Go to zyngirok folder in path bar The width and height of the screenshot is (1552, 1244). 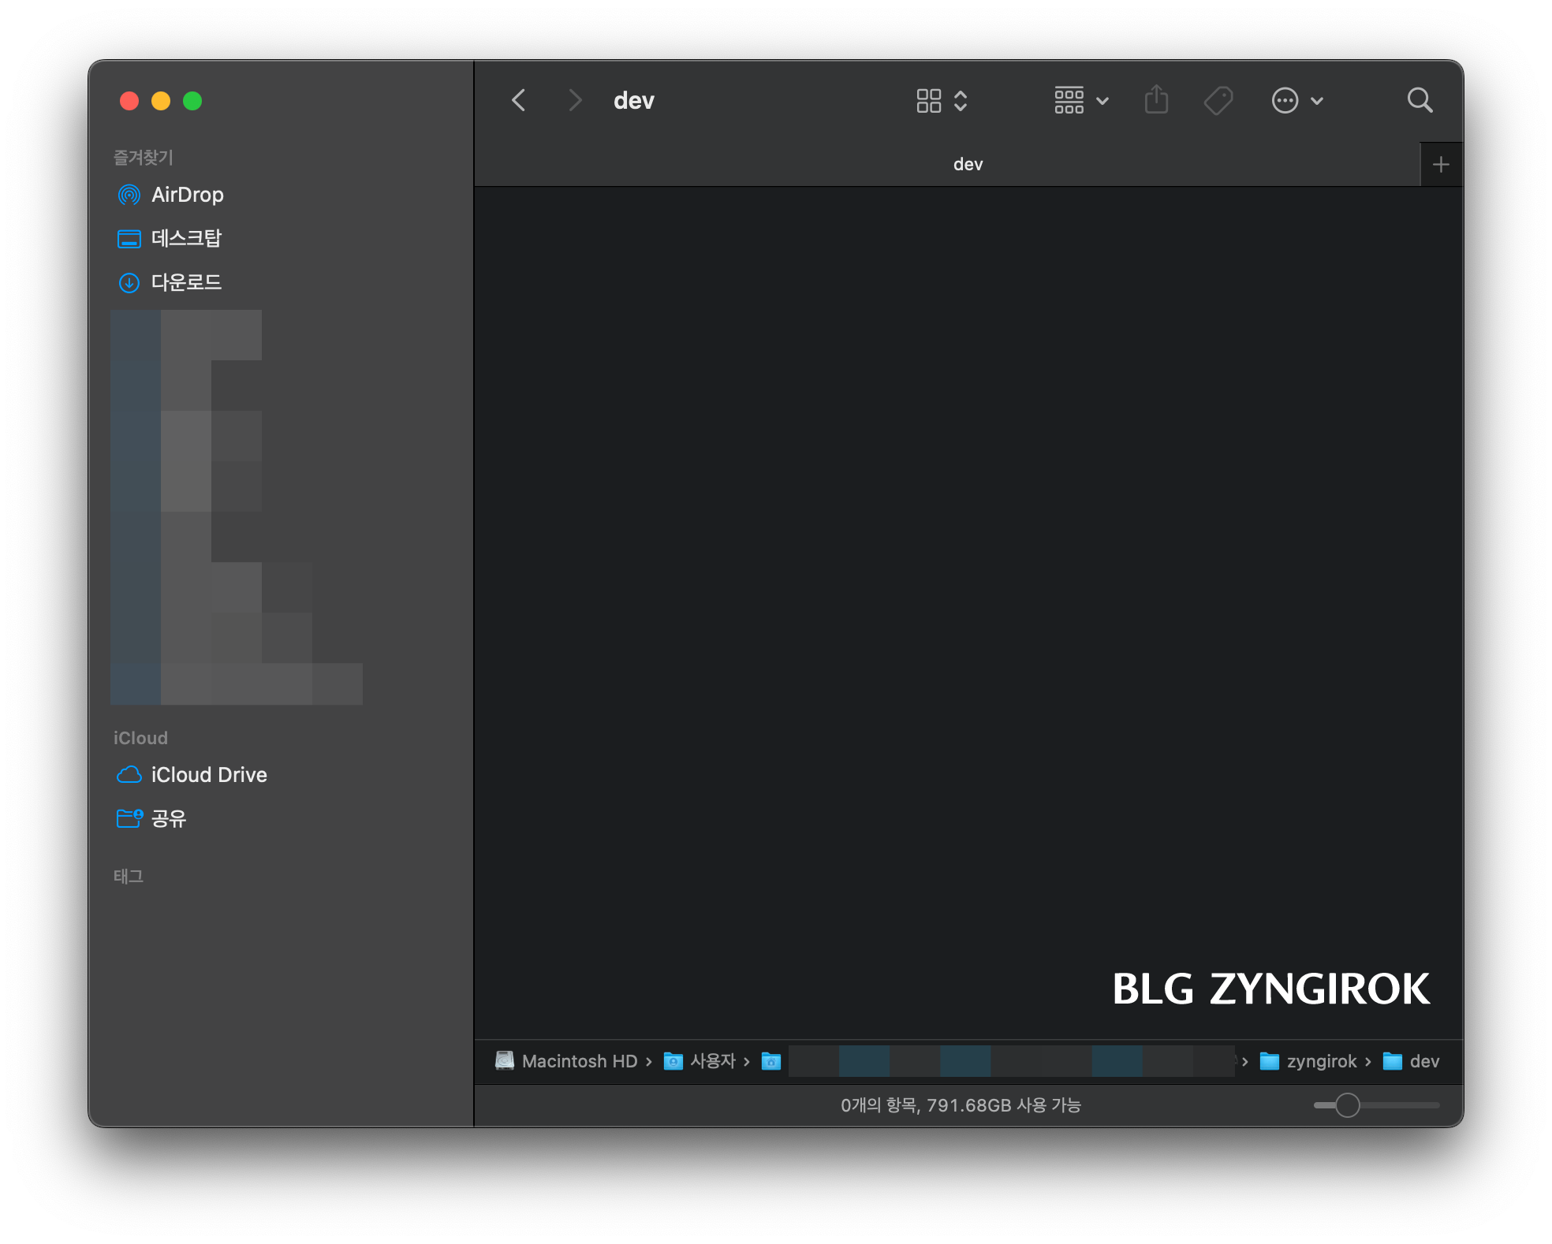click(1321, 1061)
